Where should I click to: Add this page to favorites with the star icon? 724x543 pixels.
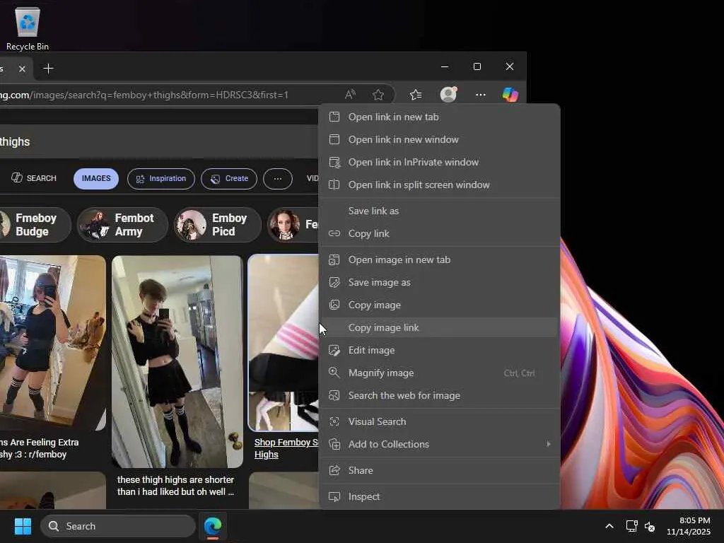[378, 95]
